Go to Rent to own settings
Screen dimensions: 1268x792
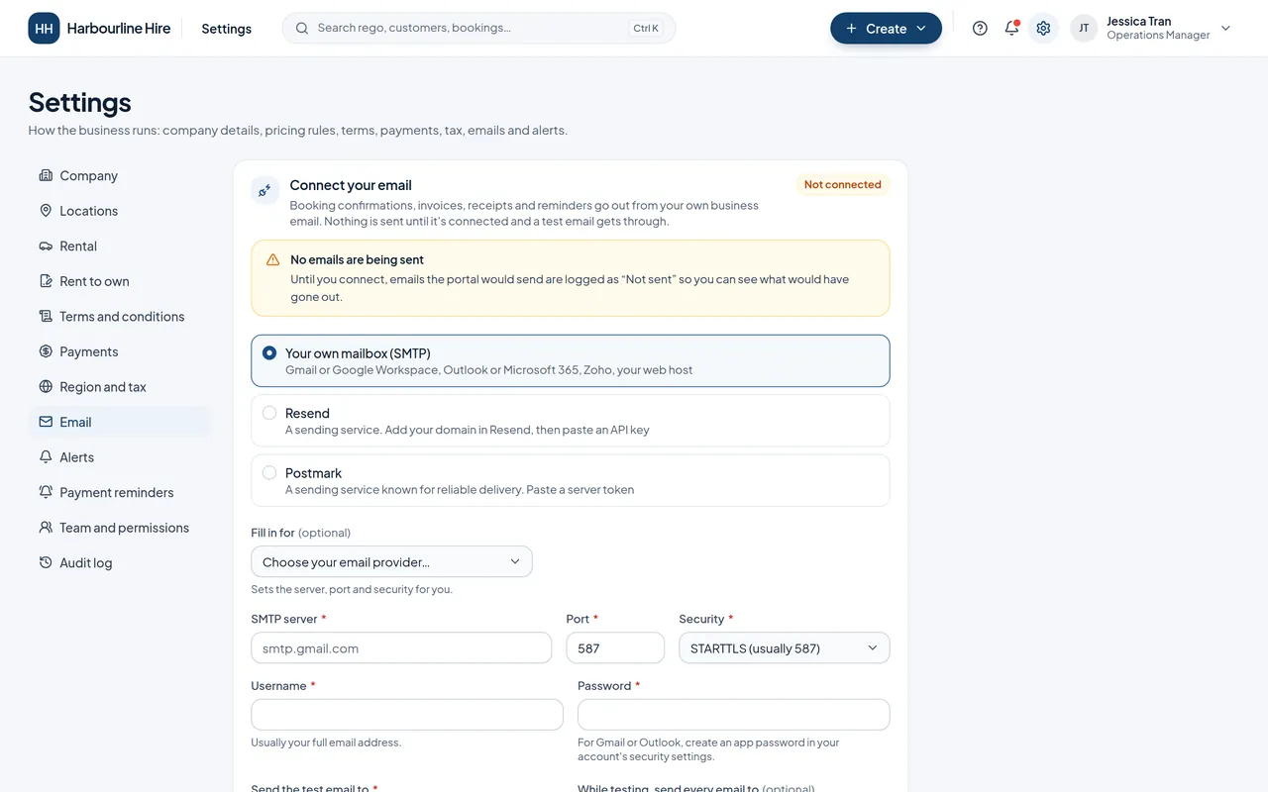pos(120,281)
